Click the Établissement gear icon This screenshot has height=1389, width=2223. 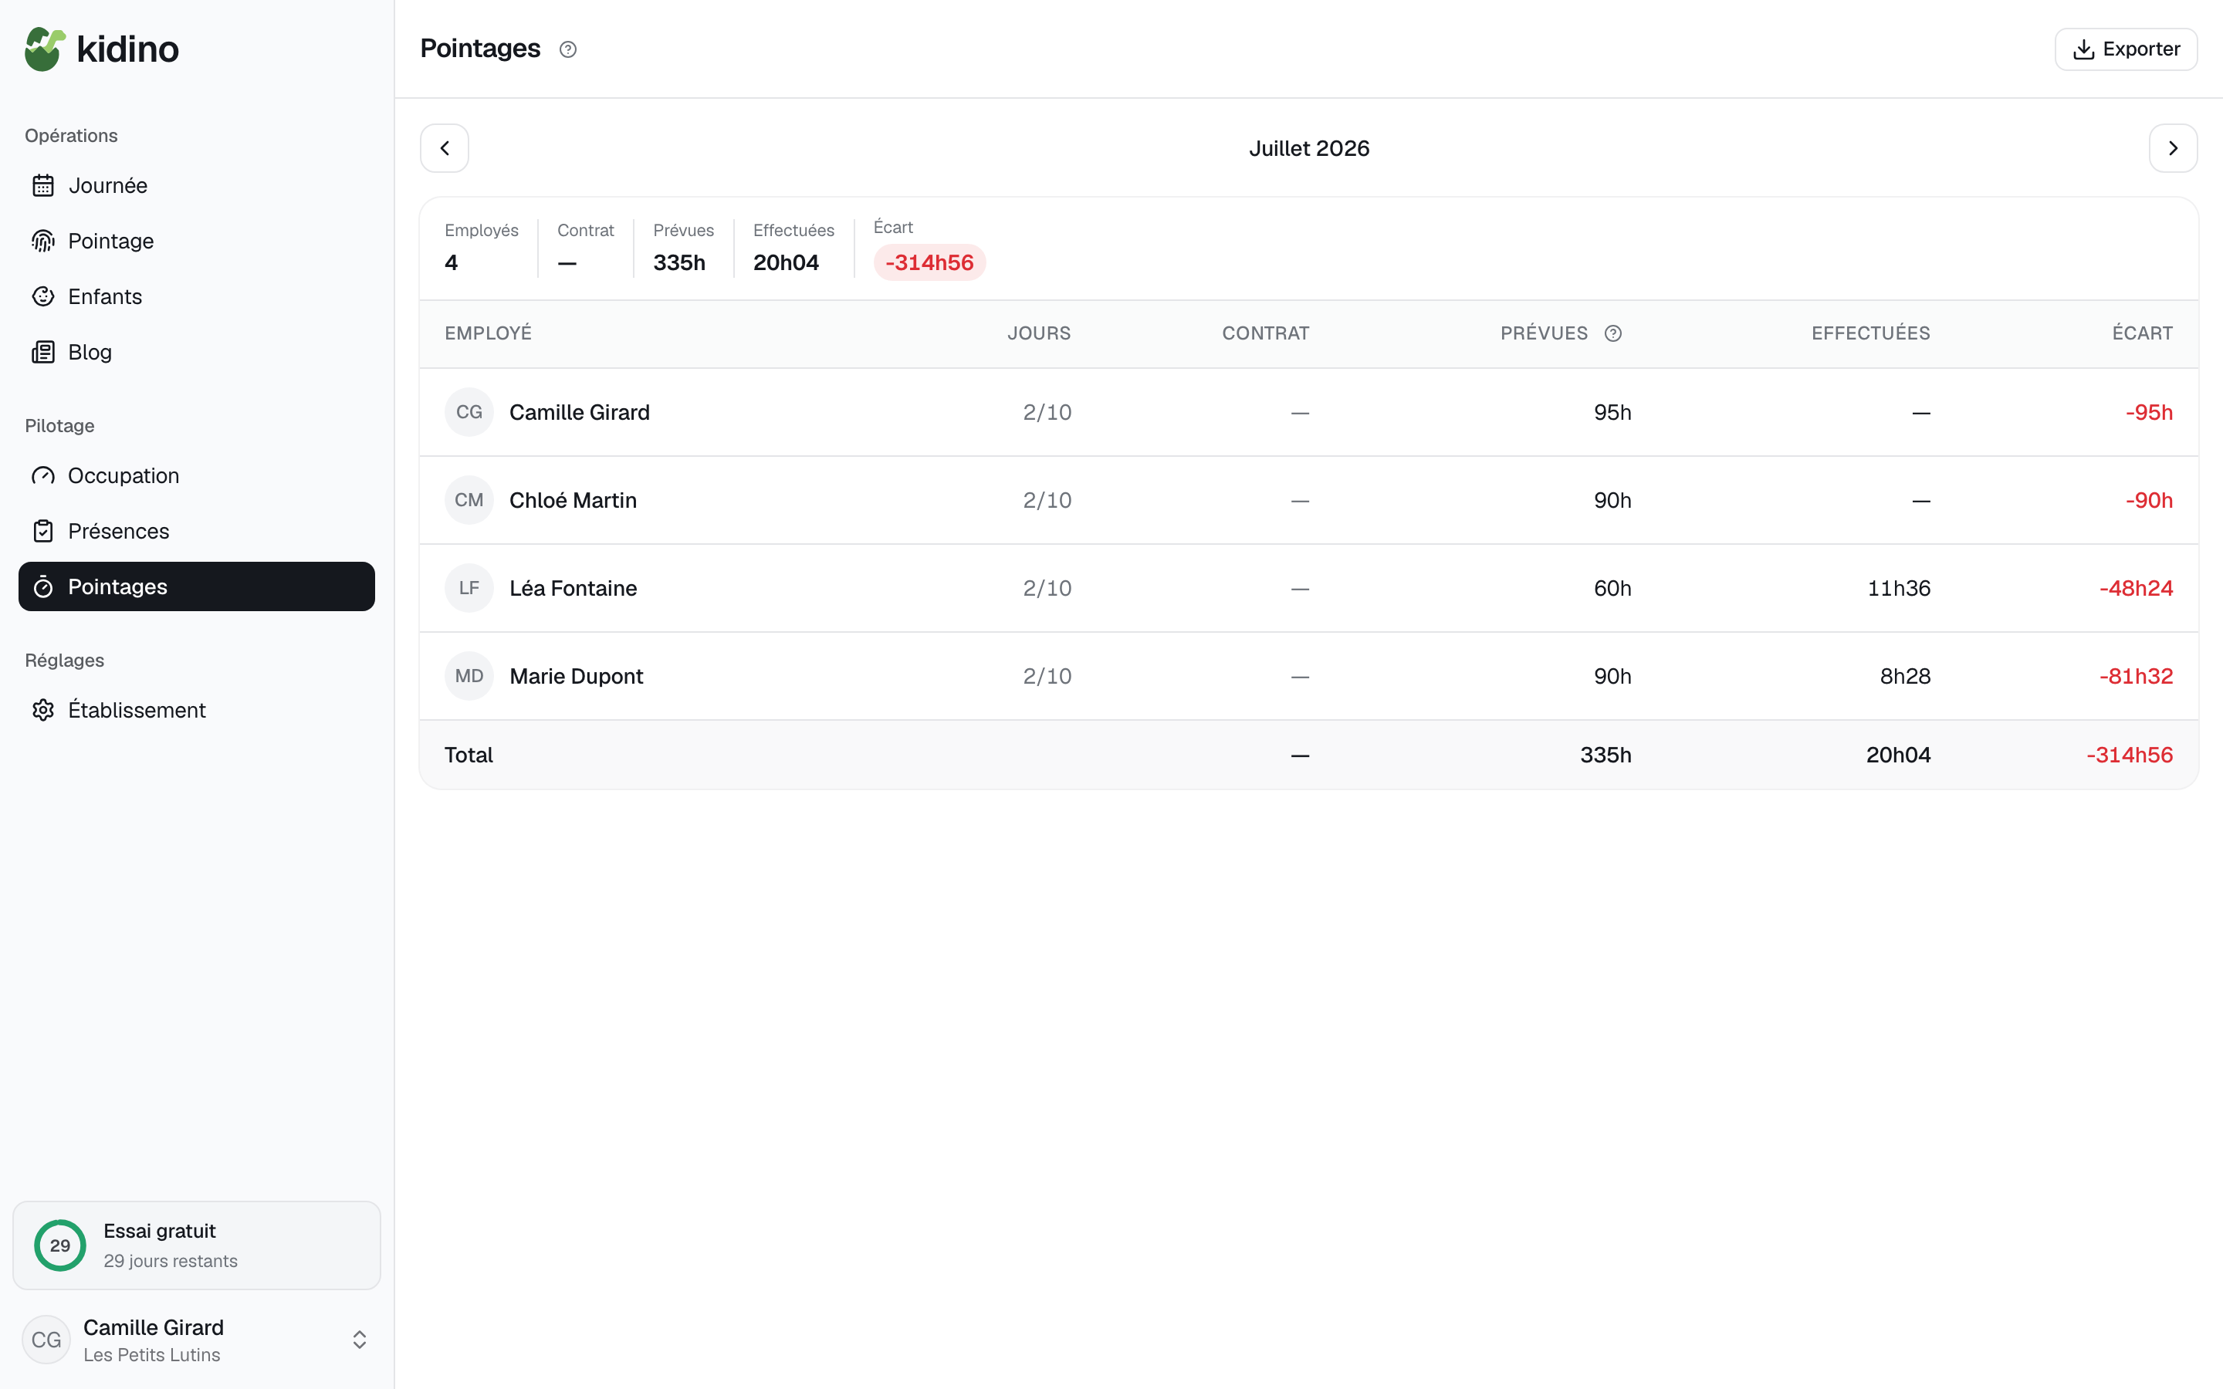click(43, 710)
